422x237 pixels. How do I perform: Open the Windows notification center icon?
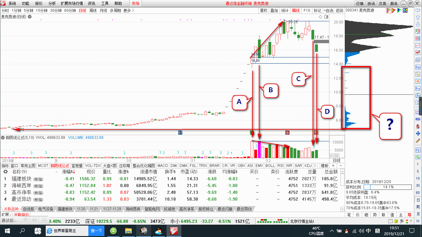tap(411, 231)
